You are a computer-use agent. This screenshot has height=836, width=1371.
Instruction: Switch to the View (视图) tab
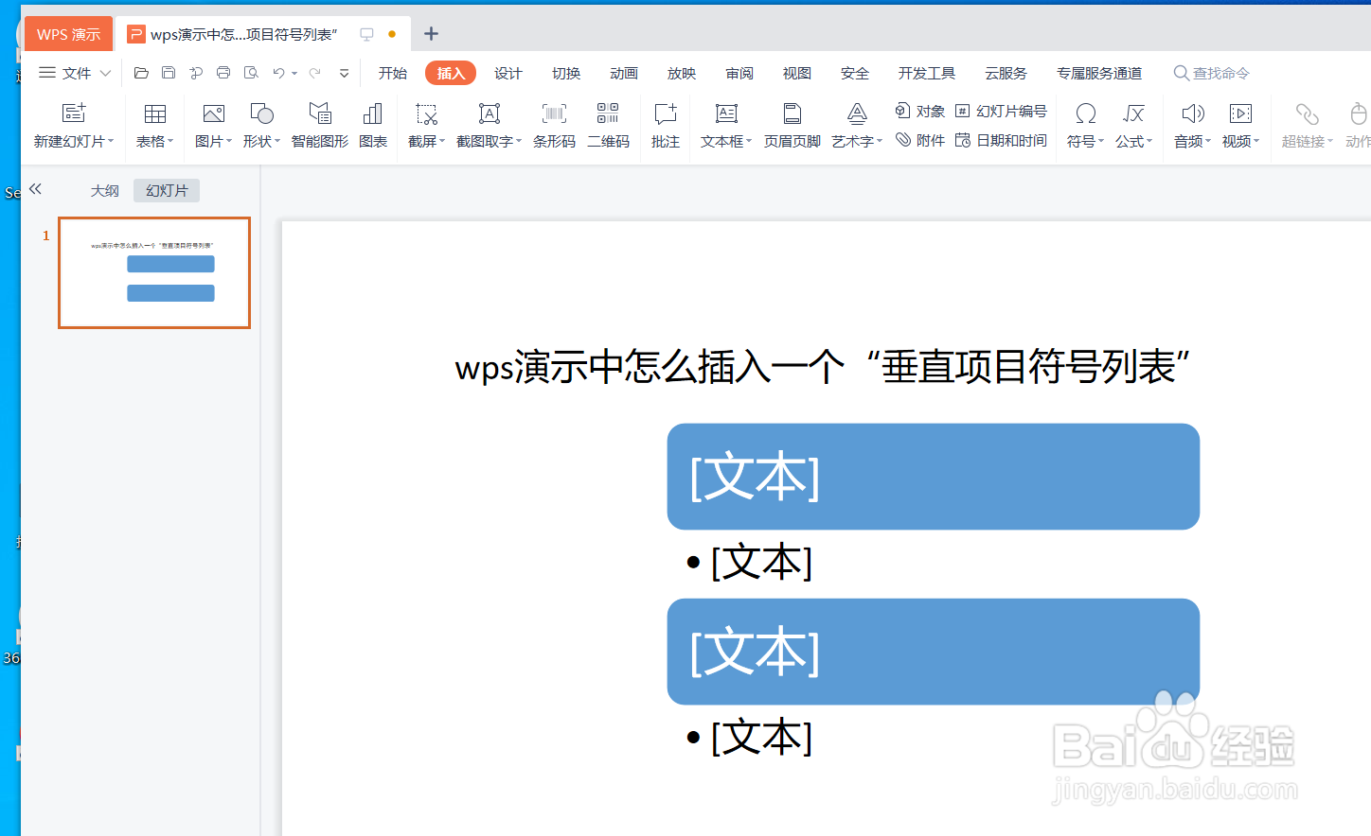pos(796,73)
